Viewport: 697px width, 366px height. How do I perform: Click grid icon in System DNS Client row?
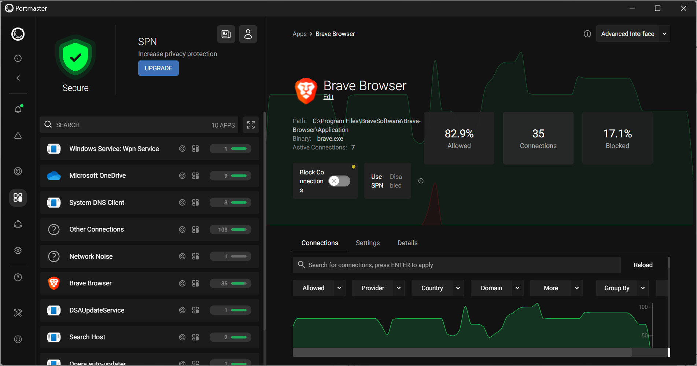[x=195, y=203]
